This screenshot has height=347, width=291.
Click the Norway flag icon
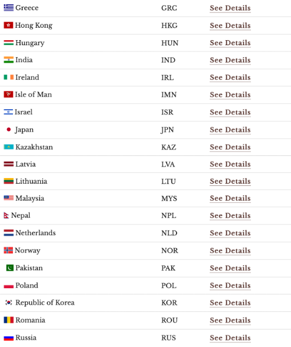click(x=8, y=250)
